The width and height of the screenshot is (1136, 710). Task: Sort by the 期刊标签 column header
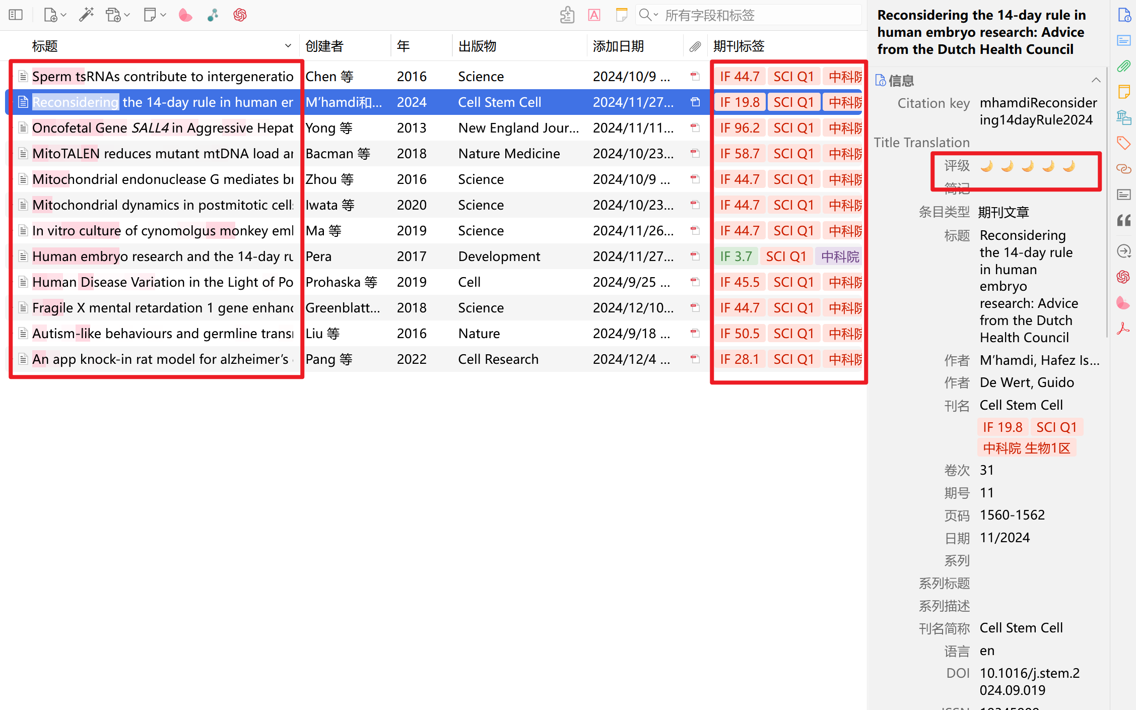click(x=739, y=46)
